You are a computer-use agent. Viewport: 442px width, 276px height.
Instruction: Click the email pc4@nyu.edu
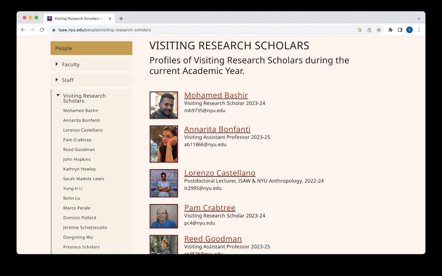pos(199,223)
